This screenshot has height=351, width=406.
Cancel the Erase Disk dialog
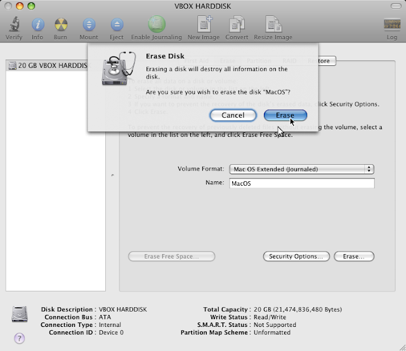tap(233, 115)
